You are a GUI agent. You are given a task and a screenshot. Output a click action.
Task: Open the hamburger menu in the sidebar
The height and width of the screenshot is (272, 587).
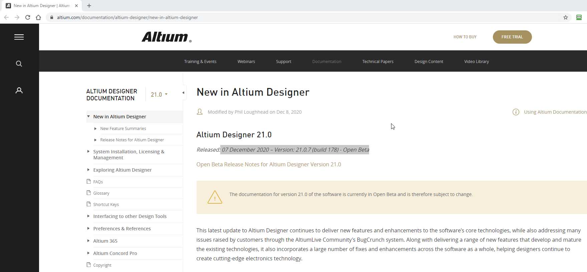point(19,37)
